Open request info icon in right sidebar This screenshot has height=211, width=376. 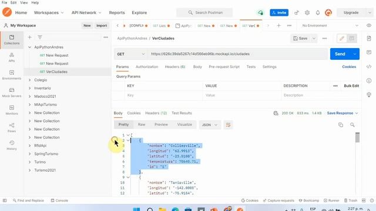[369, 81]
